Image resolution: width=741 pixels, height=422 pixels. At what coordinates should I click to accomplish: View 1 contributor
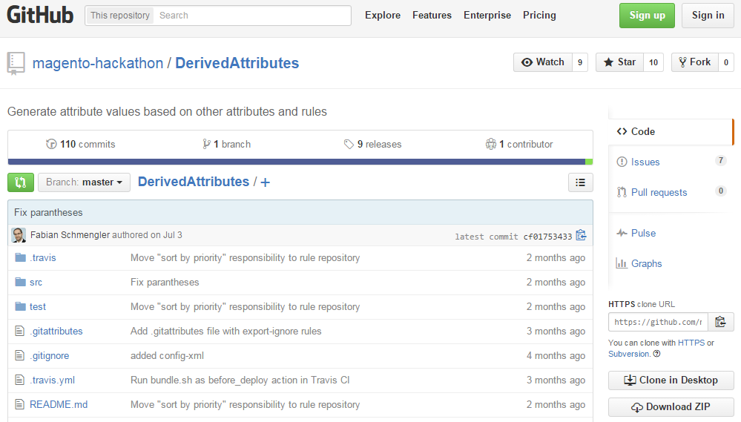tap(519, 144)
